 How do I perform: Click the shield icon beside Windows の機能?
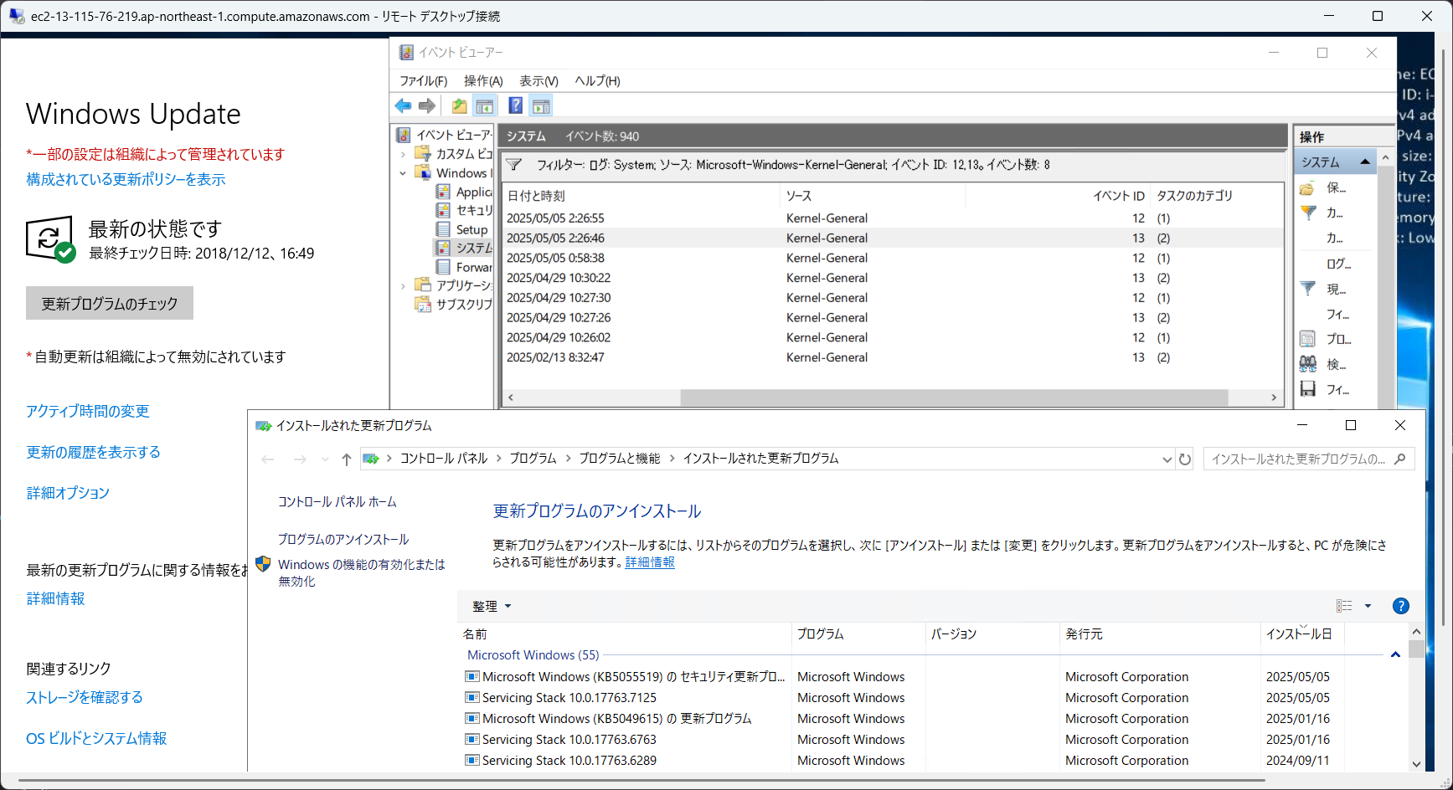(x=263, y=565)
